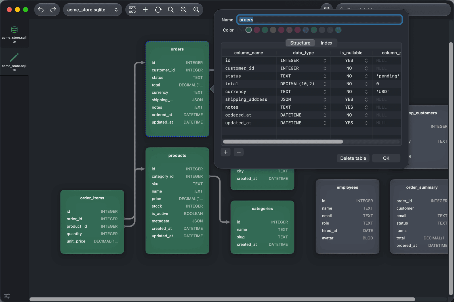Select the employees table title
Image resolution: width=454 pixels, height=302 pixels.
point(348,187)
